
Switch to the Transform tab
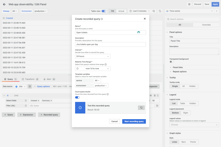(x=30, y=79)
